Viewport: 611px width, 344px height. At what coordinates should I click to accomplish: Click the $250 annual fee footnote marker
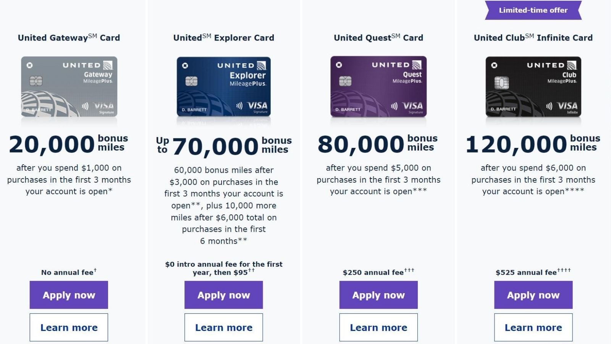coord(408,270)
